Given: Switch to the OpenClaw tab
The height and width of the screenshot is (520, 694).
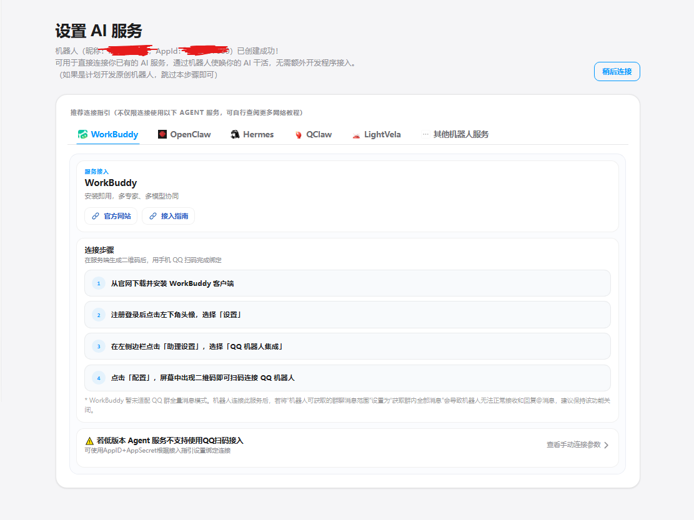Looking at the screenshot, I should coord(184,134).
